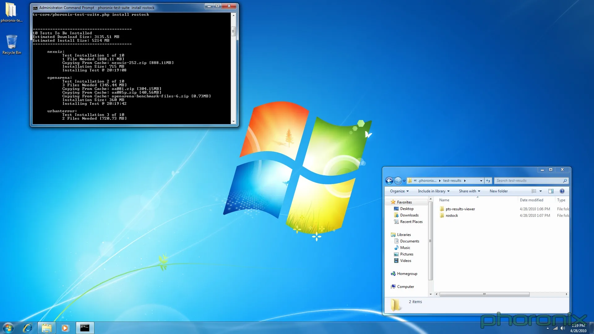Click the Windows Start orb

point(8,328)
